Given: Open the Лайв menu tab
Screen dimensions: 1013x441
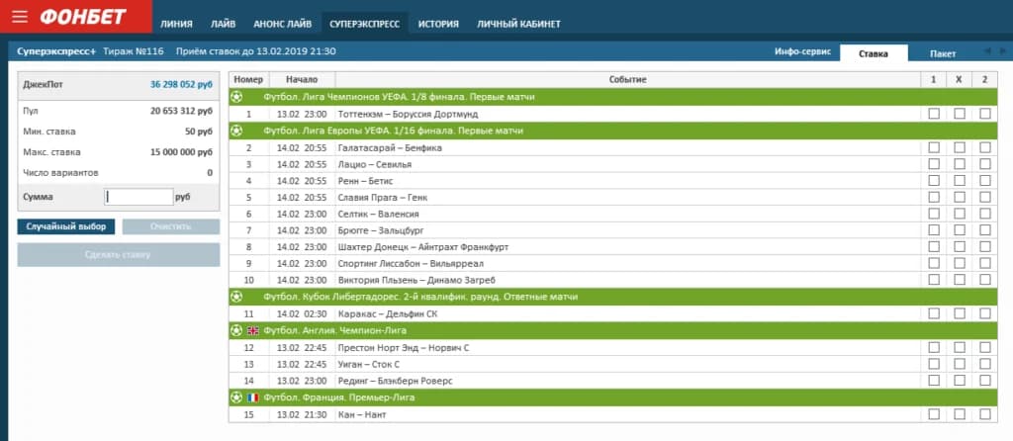Looking at the screenshot, I should [x=223, y=24].
